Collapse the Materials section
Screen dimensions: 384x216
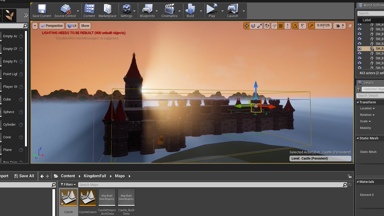[357, 182]
